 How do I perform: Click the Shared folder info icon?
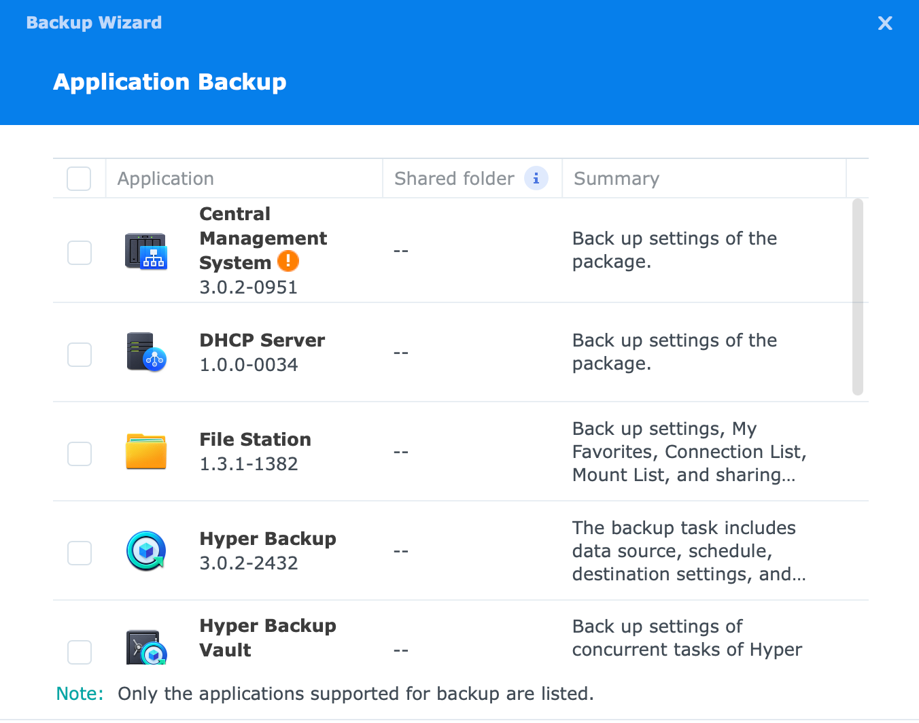(536, 178)
